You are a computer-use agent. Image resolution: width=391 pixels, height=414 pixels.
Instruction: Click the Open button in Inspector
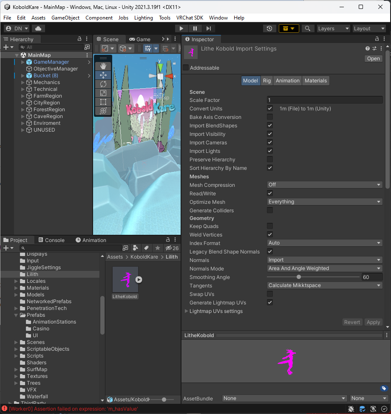coord(373,59)
